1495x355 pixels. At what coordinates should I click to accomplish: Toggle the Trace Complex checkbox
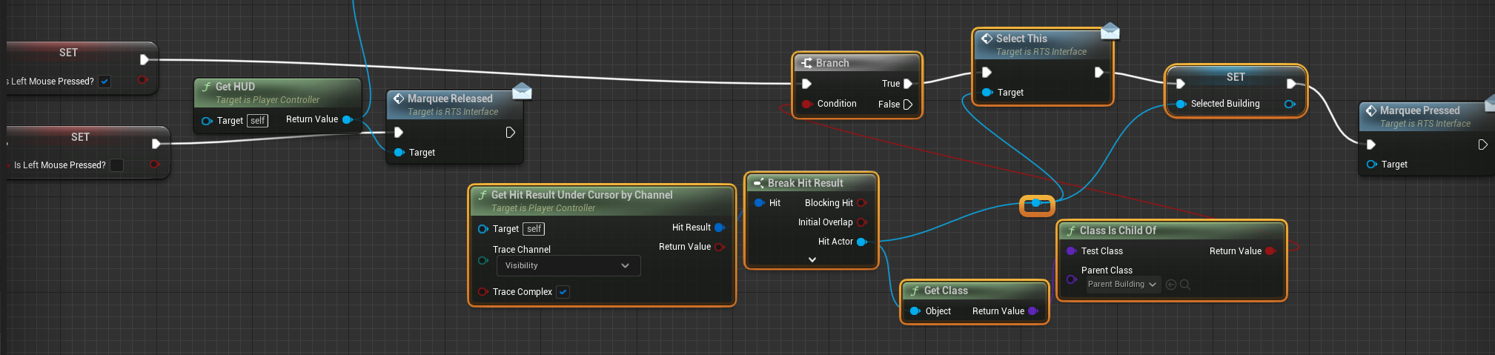coord(563,292)
